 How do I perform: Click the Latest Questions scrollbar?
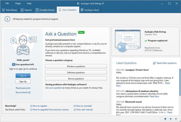180,82
